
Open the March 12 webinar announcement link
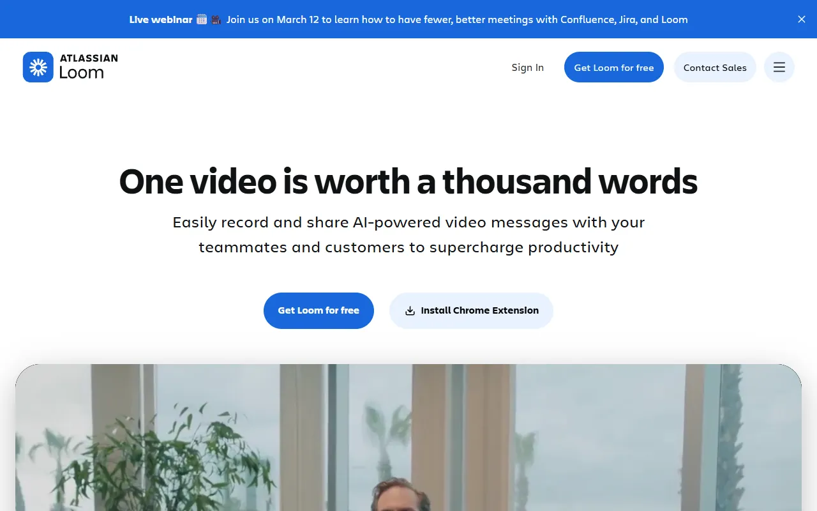pyautogui.click(x=457, y=19)
